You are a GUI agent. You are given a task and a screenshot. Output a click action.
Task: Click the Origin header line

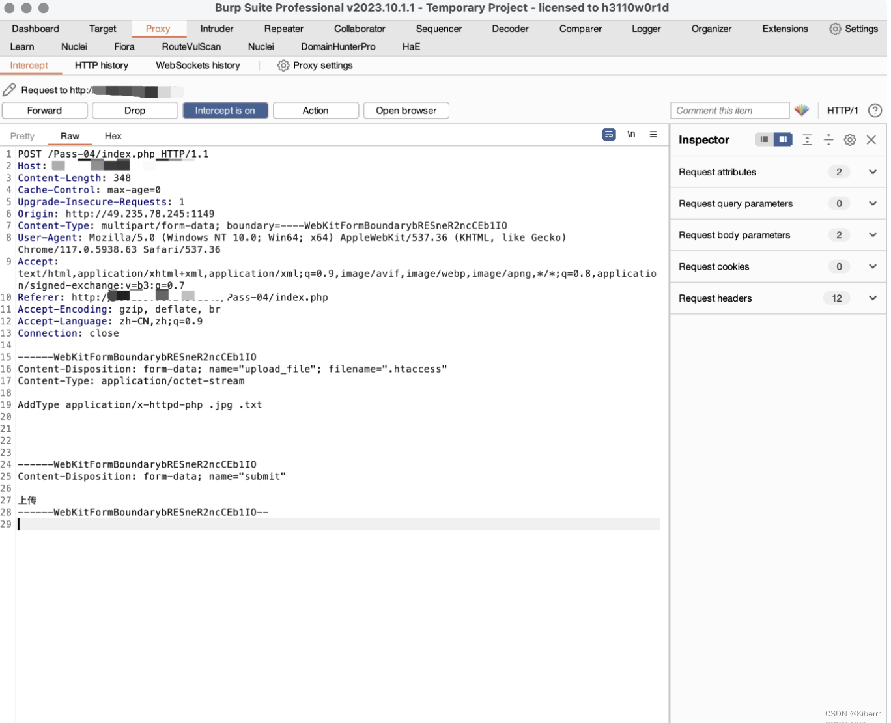click(x=117, y=214)
